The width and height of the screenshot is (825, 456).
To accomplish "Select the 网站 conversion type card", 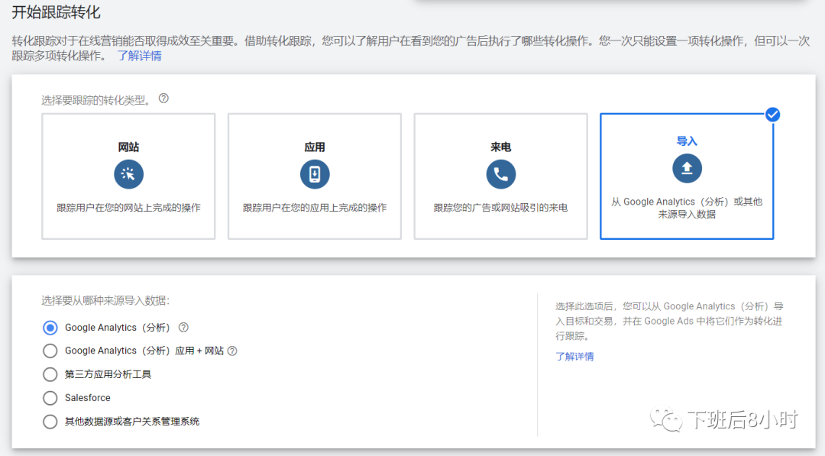I will click(128, 176).
